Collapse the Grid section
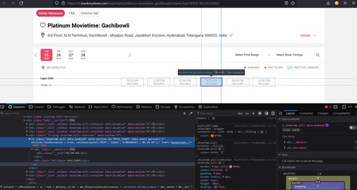 click(x=280, y=155)
